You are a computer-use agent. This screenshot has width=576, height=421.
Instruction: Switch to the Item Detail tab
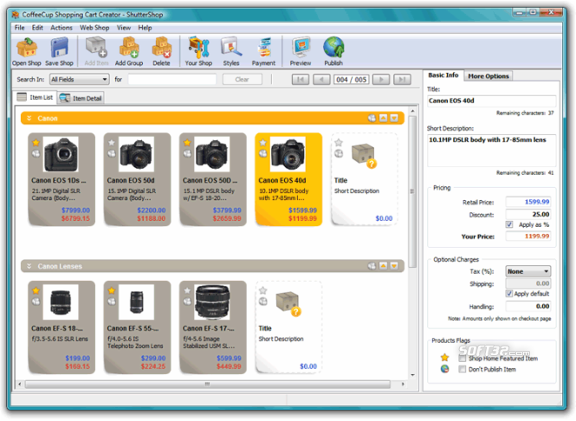(x=81, y=98)
